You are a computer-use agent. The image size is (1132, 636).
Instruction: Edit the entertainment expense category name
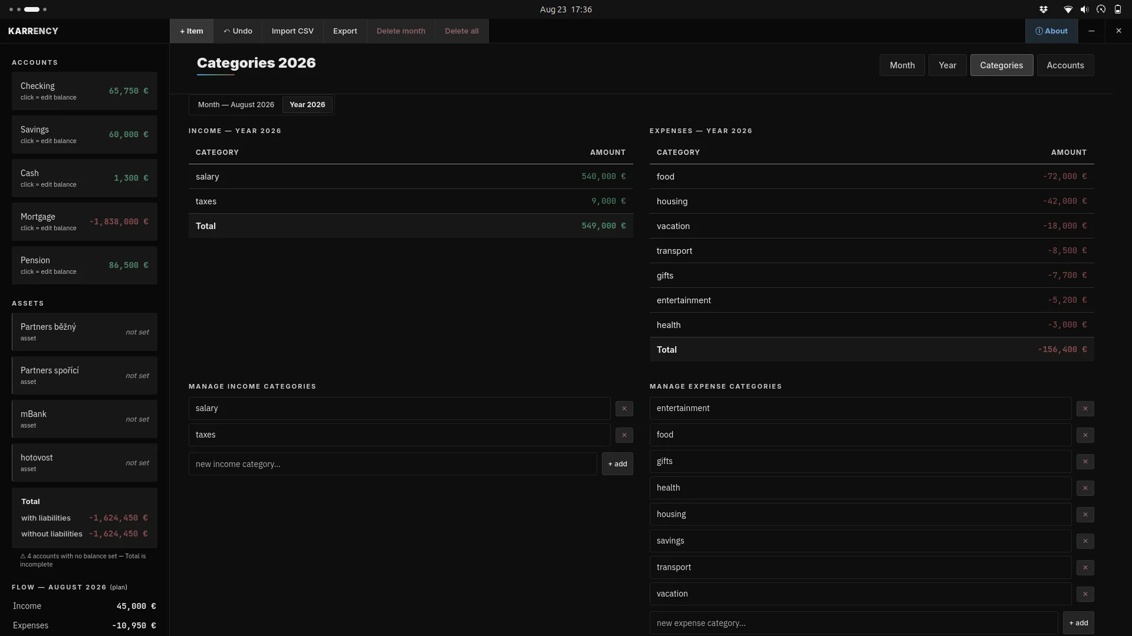tap(860, 409)
